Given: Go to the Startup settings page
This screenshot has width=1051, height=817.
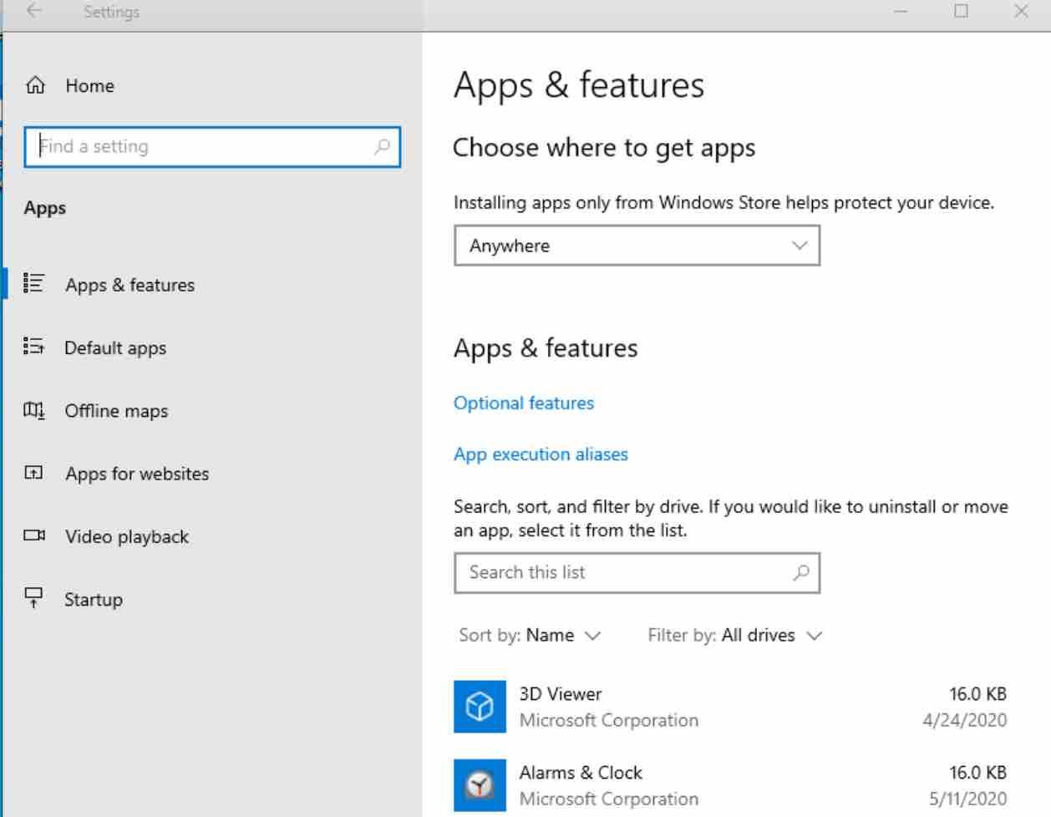Looking at the screenshot, I should click(94, 599).
